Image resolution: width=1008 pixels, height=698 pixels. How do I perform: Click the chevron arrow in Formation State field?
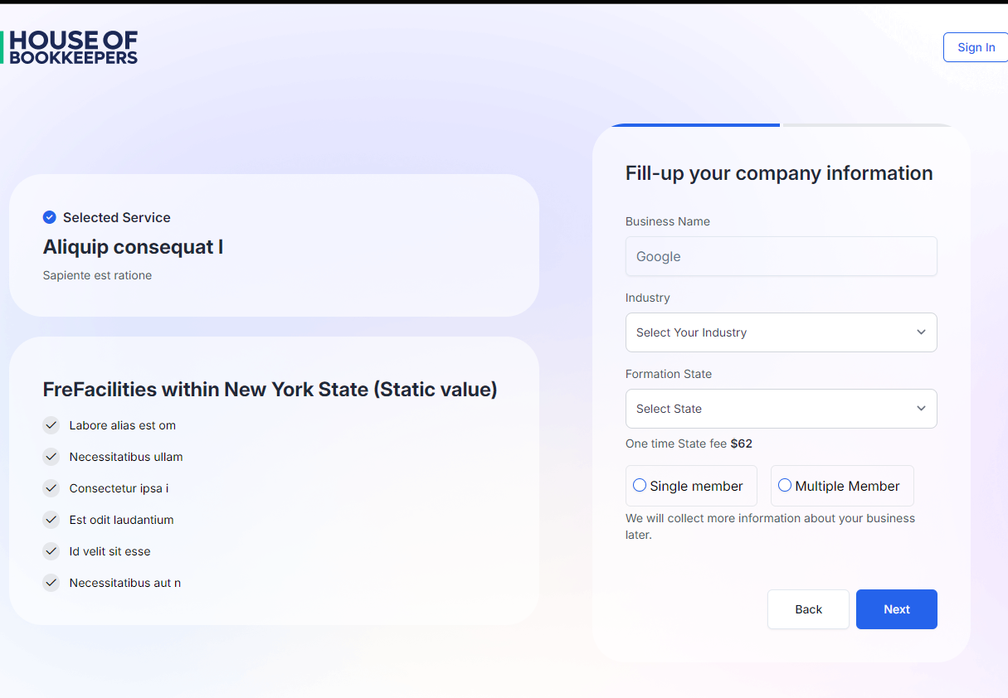[921, 409]
